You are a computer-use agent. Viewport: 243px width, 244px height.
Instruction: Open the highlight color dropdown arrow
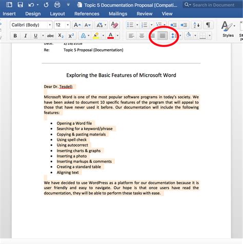click(103, 36)
